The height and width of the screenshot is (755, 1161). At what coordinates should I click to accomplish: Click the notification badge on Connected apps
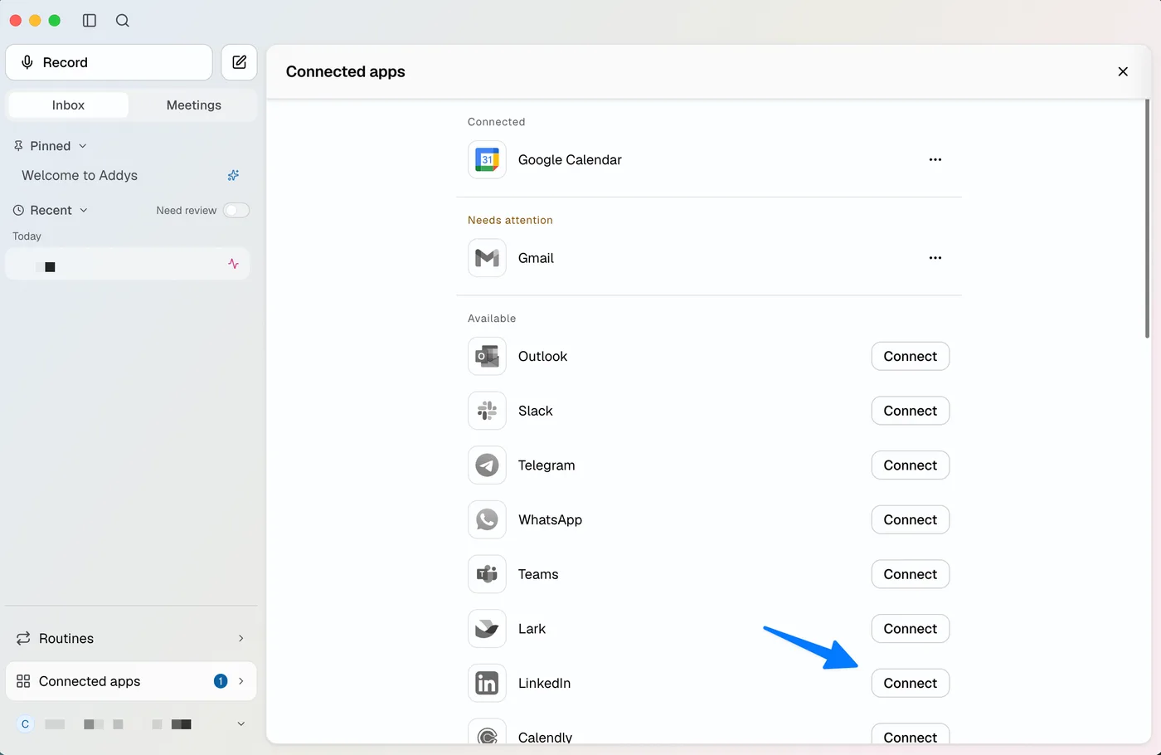click(x=221, y=681)
